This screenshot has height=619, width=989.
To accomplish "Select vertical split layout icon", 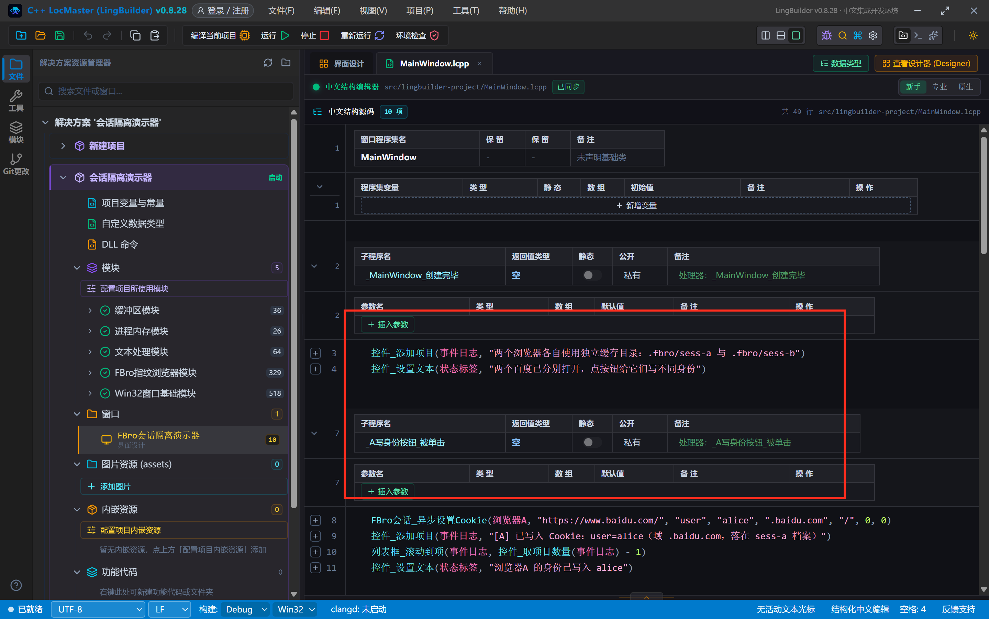I will point(766,36).
